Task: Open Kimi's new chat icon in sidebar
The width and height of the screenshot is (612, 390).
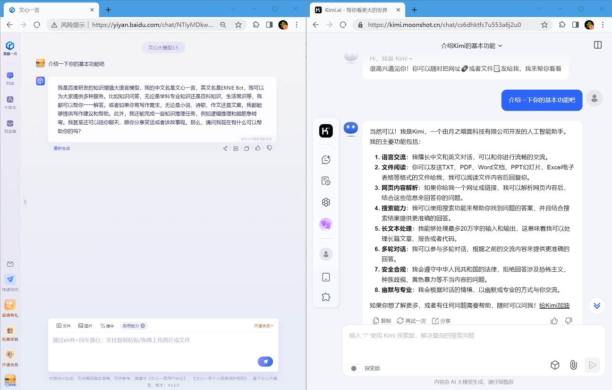Action: (x=326, y=160)
